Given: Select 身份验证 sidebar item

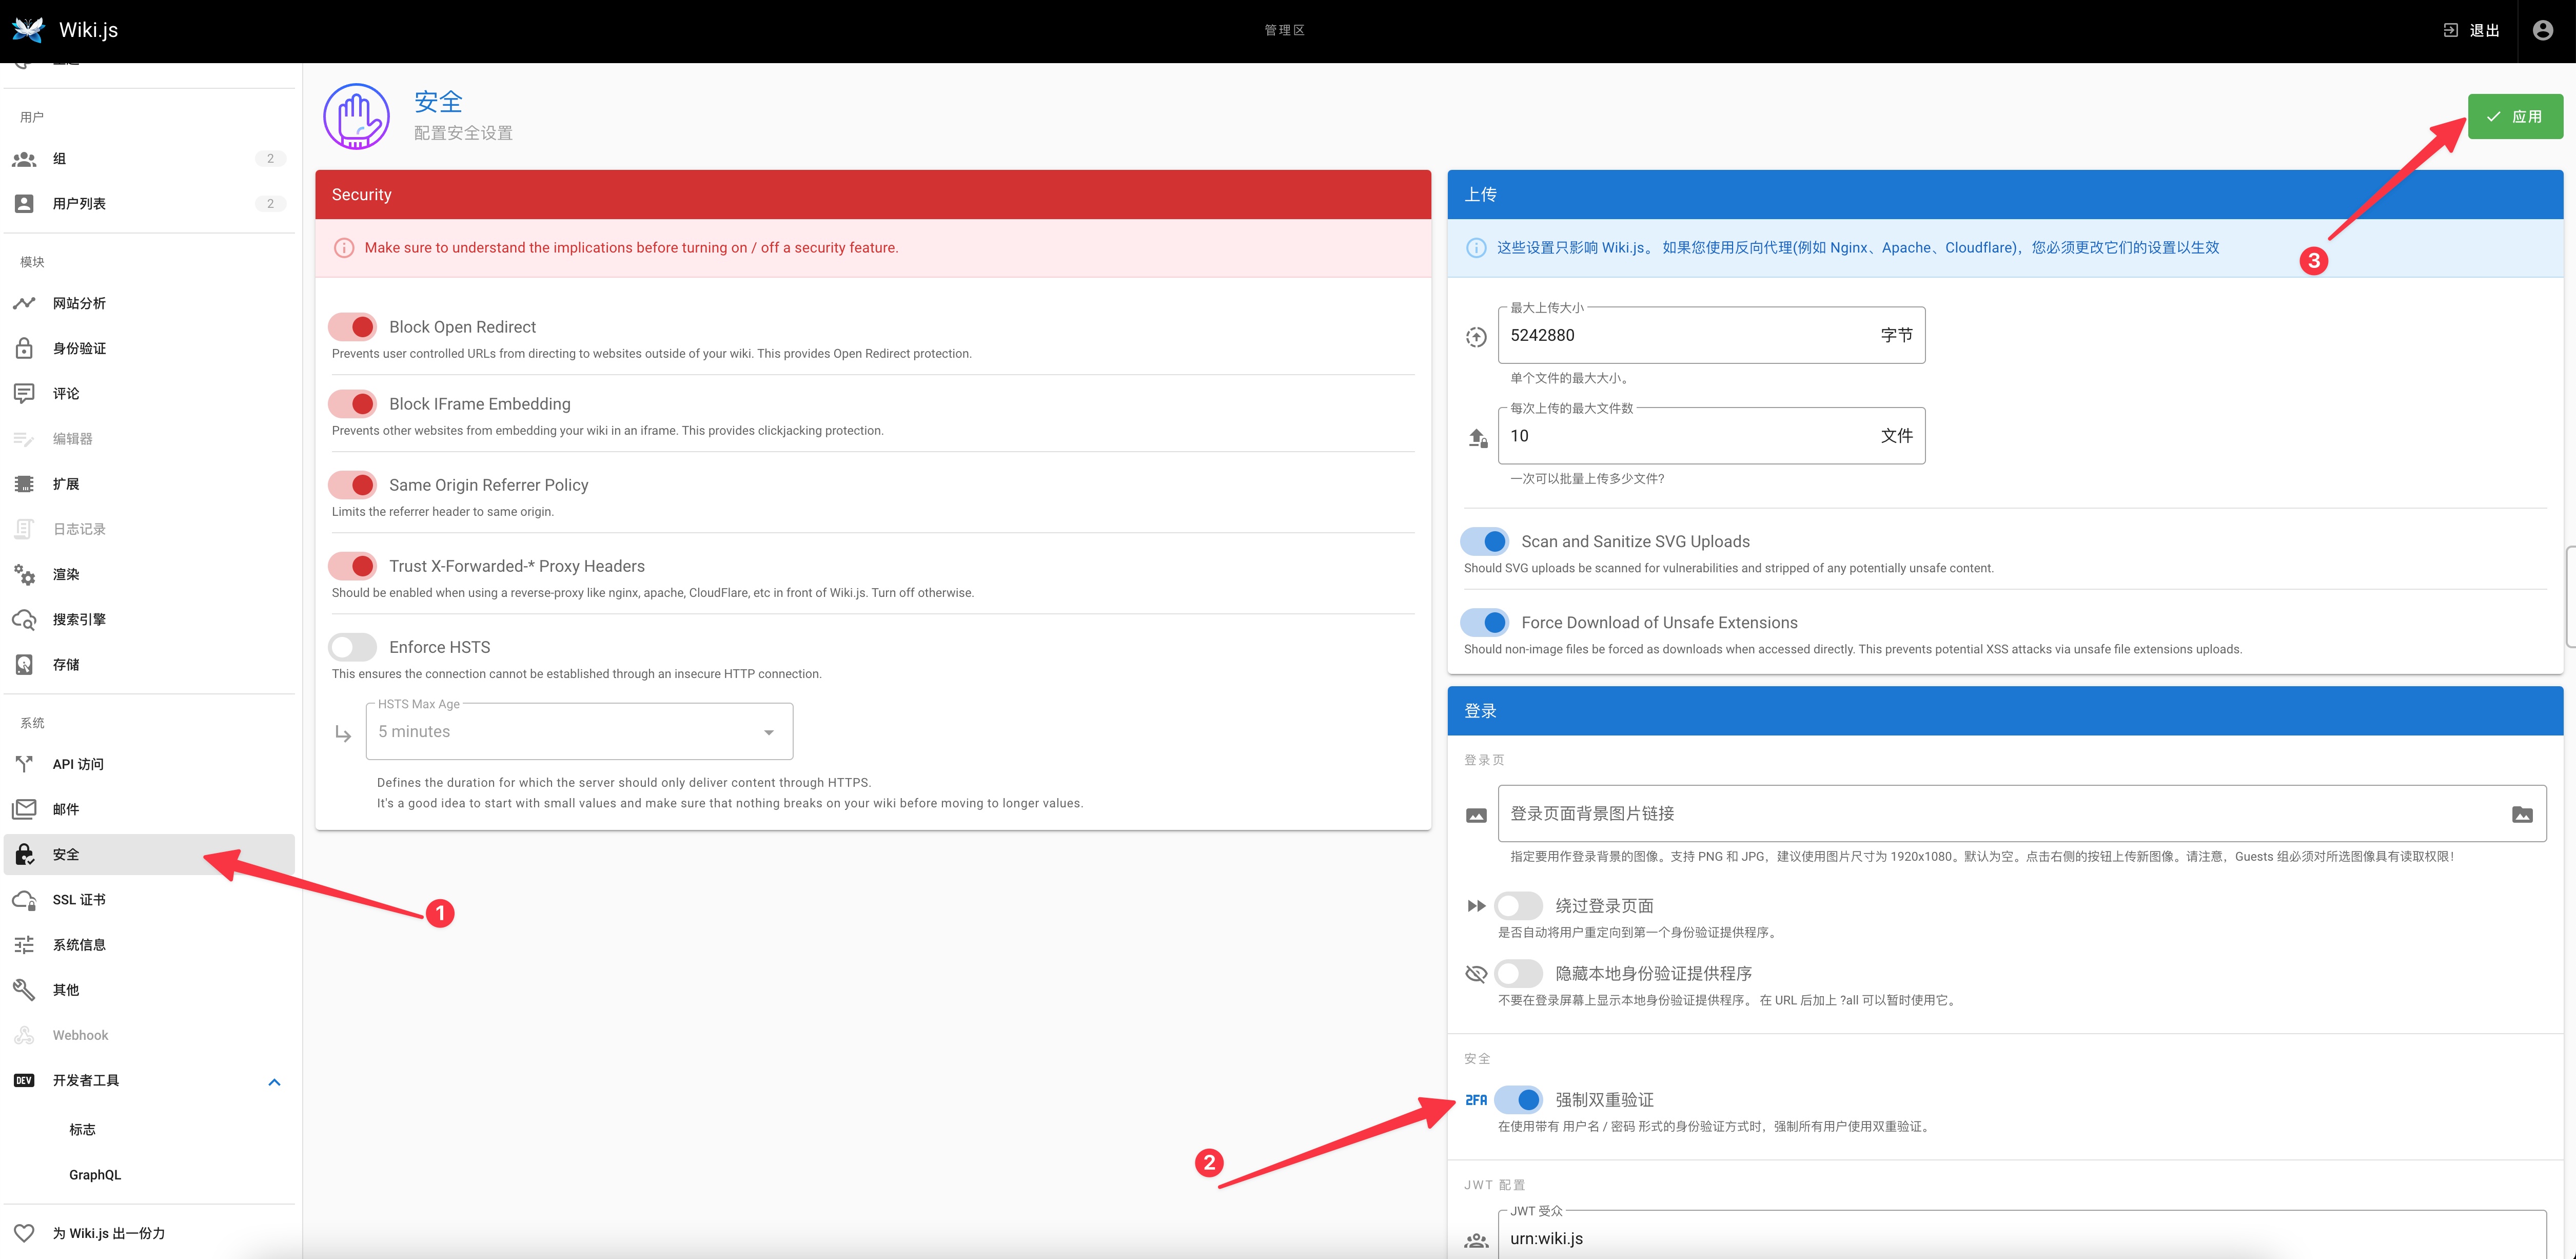Looking at the screenshot, I should (x=150, y=348).
